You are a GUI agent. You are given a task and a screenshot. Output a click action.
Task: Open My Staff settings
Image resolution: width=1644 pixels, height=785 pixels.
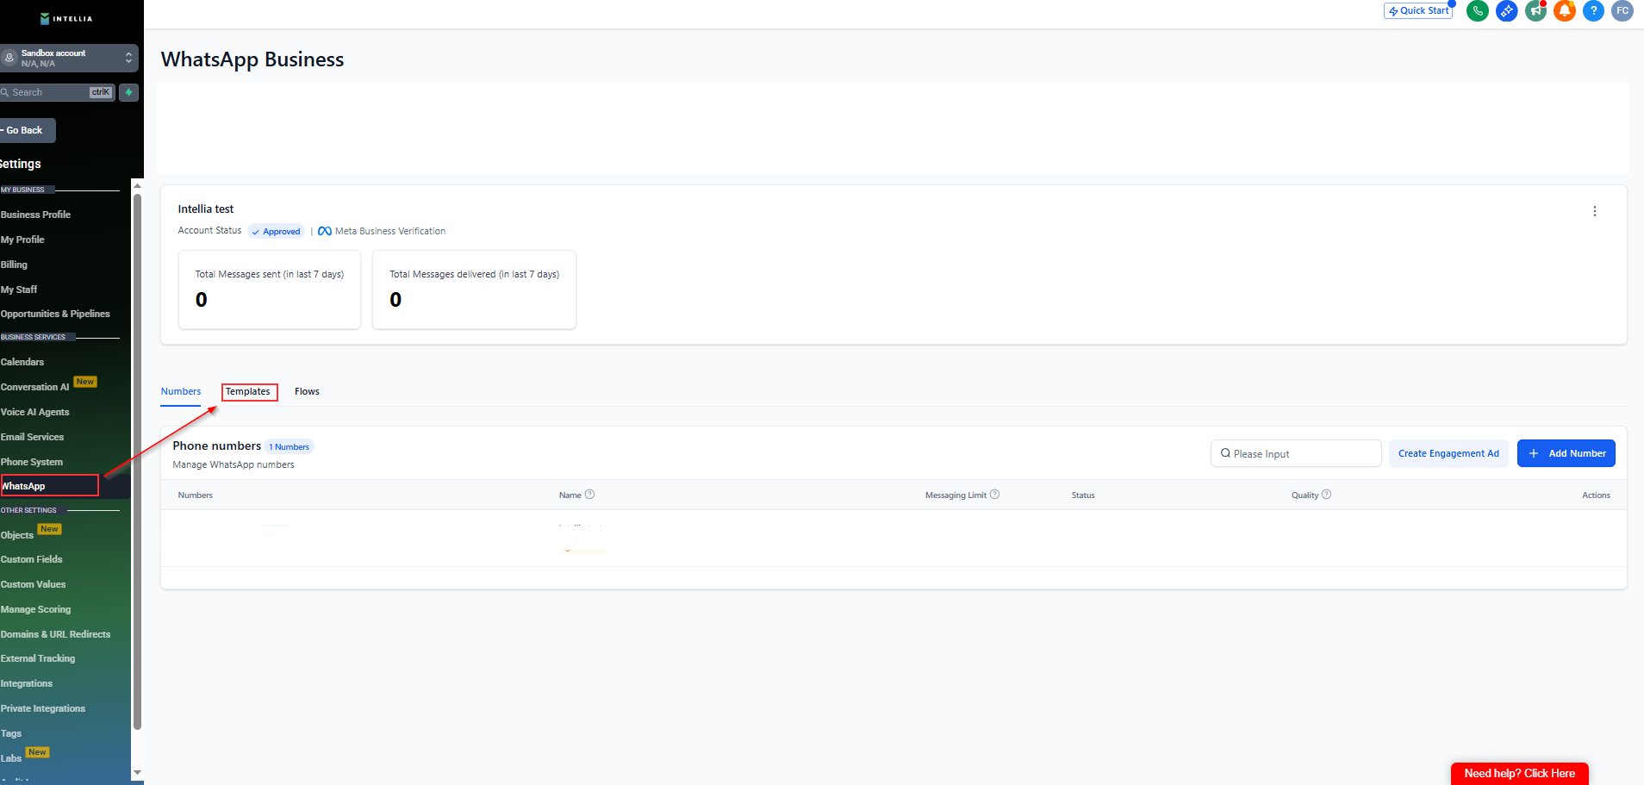(20, 290)
